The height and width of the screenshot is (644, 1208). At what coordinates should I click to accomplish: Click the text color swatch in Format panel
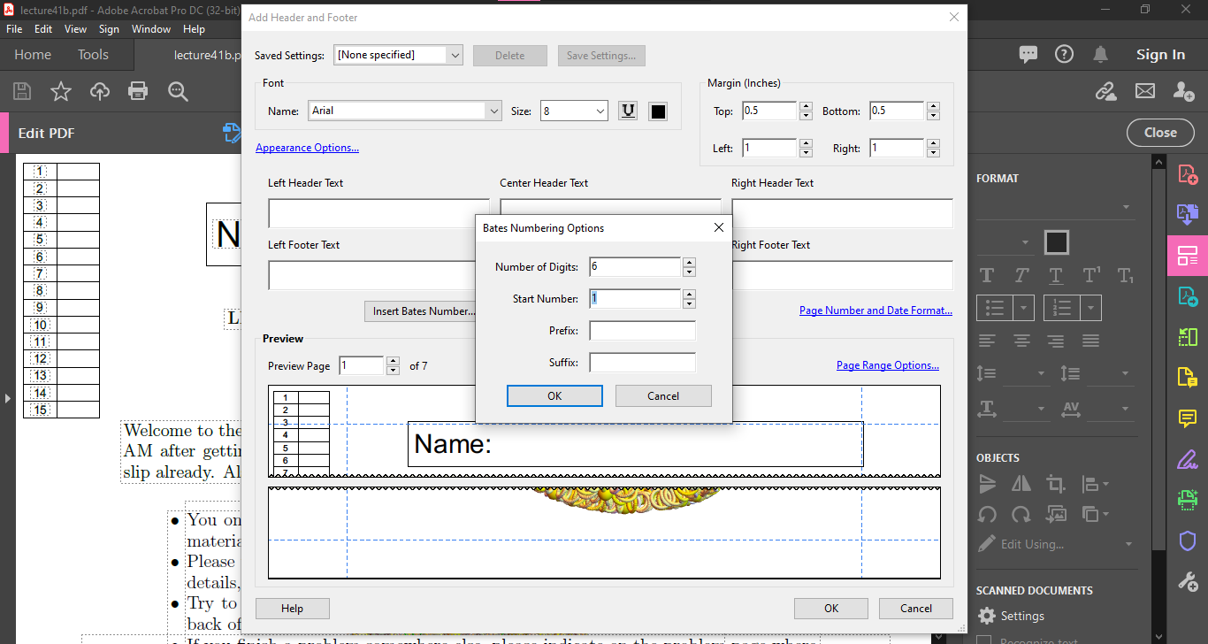pyautogui.click(x=1056, y=242)
